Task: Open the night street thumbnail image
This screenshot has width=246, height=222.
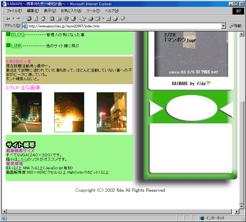Action: coord(27,112)
